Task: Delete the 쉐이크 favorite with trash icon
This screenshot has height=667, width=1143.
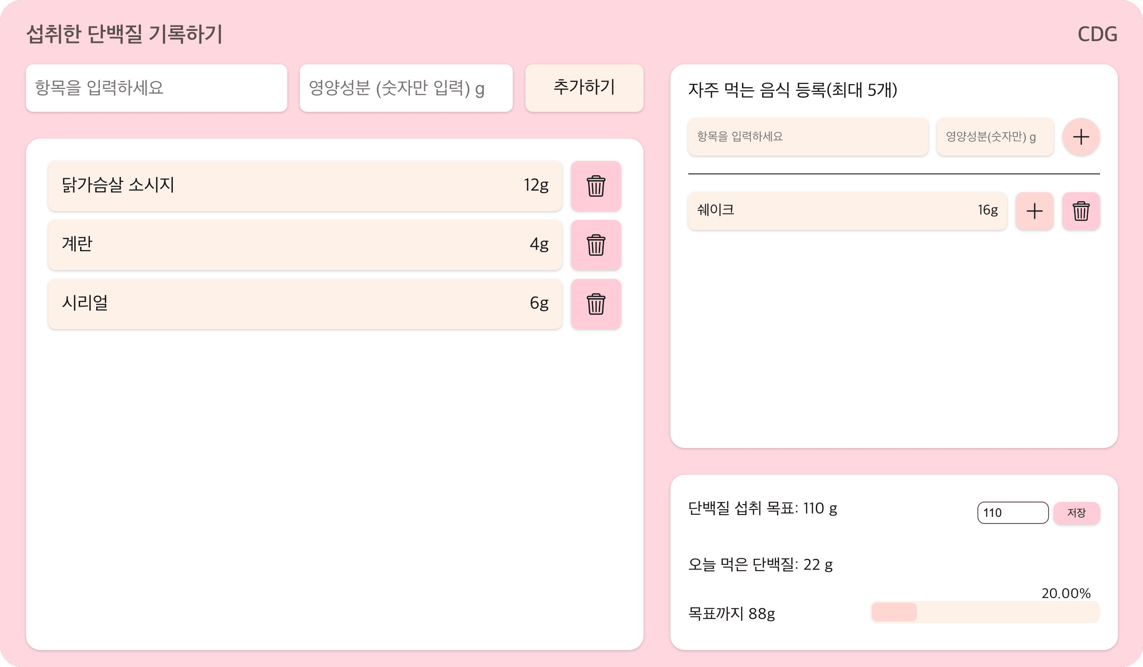Action: (1081, 211)
